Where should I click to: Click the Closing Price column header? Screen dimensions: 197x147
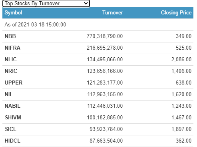[176, 13]
